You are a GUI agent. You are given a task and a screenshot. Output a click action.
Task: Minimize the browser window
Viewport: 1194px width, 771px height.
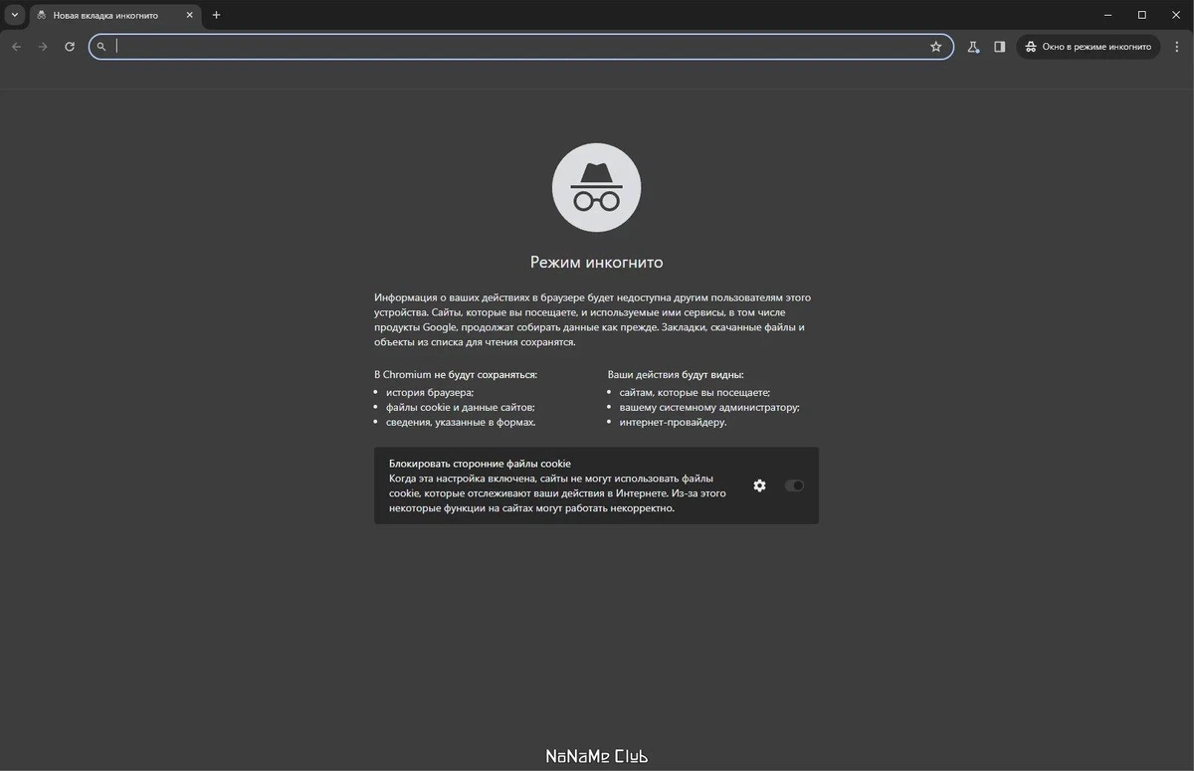point(1110,15)
